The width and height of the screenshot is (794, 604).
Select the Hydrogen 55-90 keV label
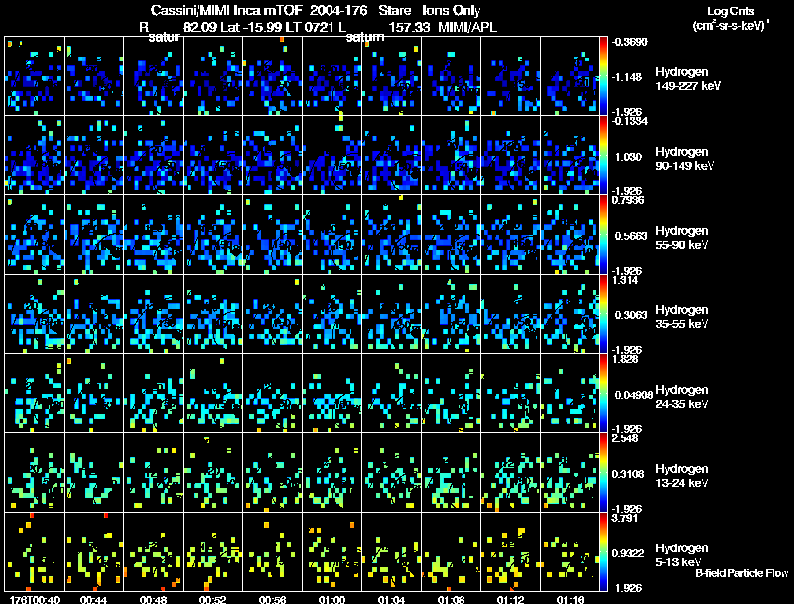click(682, 238)
